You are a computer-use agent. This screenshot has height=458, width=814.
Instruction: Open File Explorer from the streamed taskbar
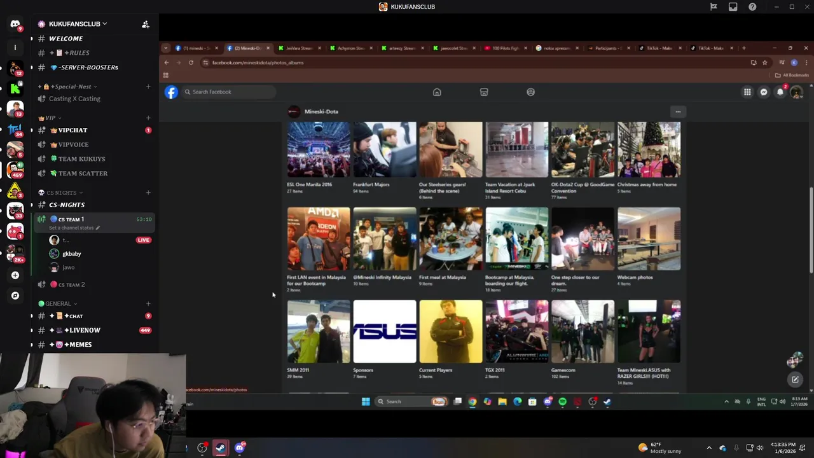(x=502, y=401)
